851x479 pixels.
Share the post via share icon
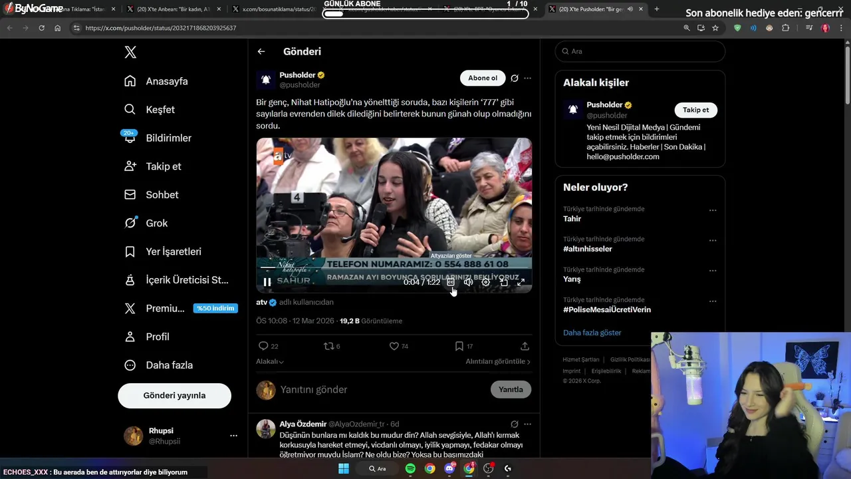click(525, 346)
